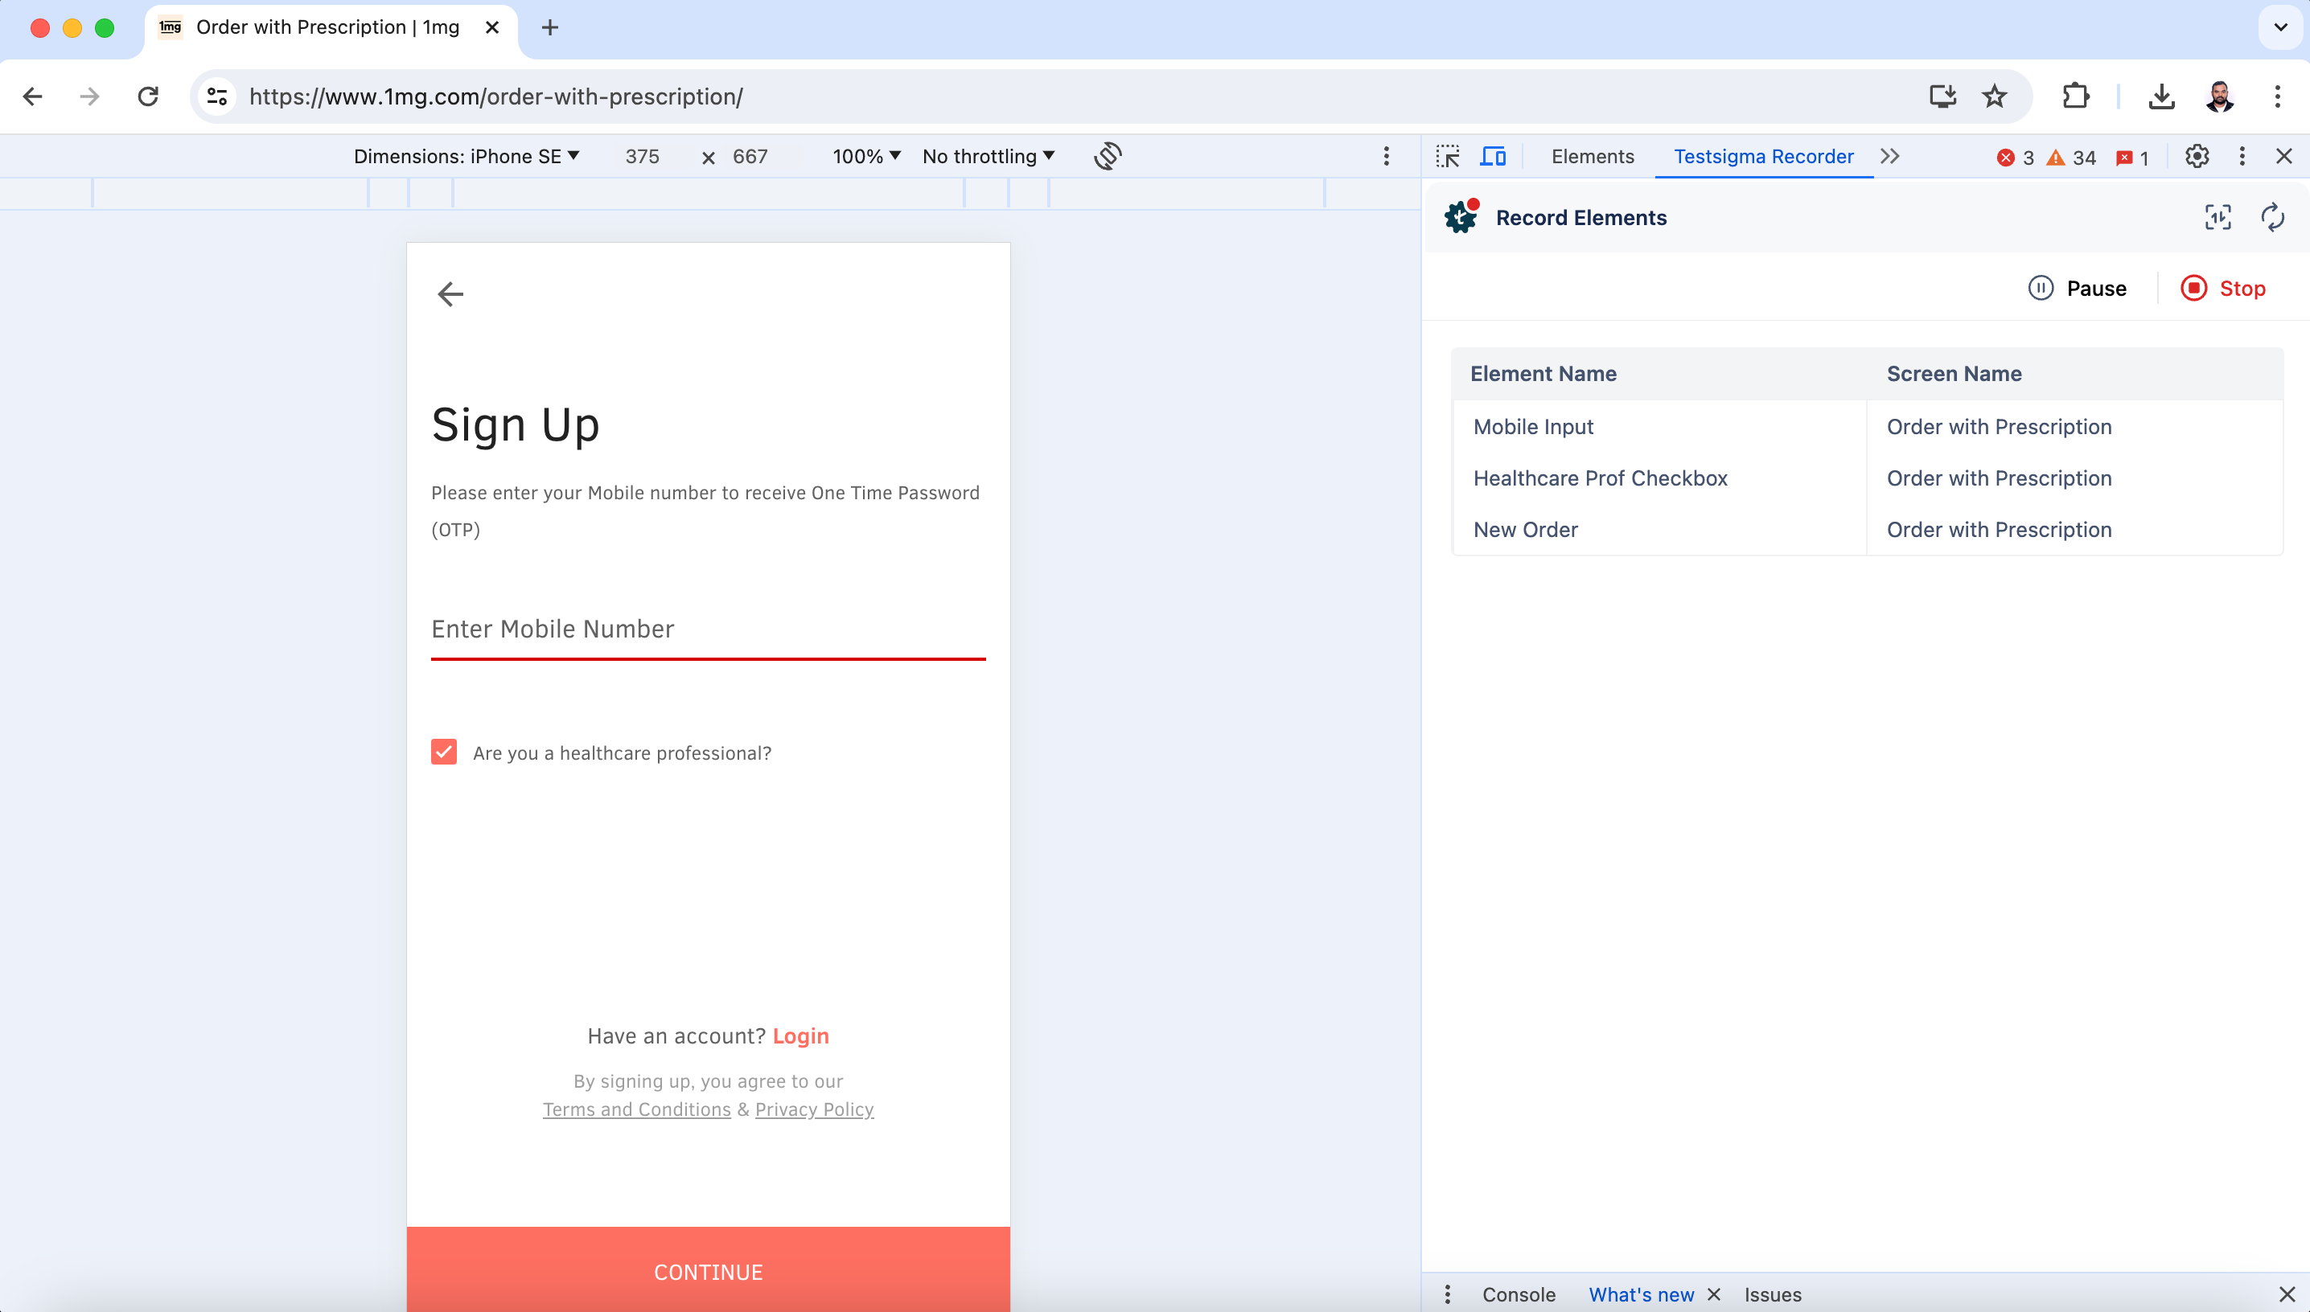The height and width of the screenshot is (1312, 2310).
Task: Select the Healthcare Prof Checkbox row
Action: point(1868,478)
